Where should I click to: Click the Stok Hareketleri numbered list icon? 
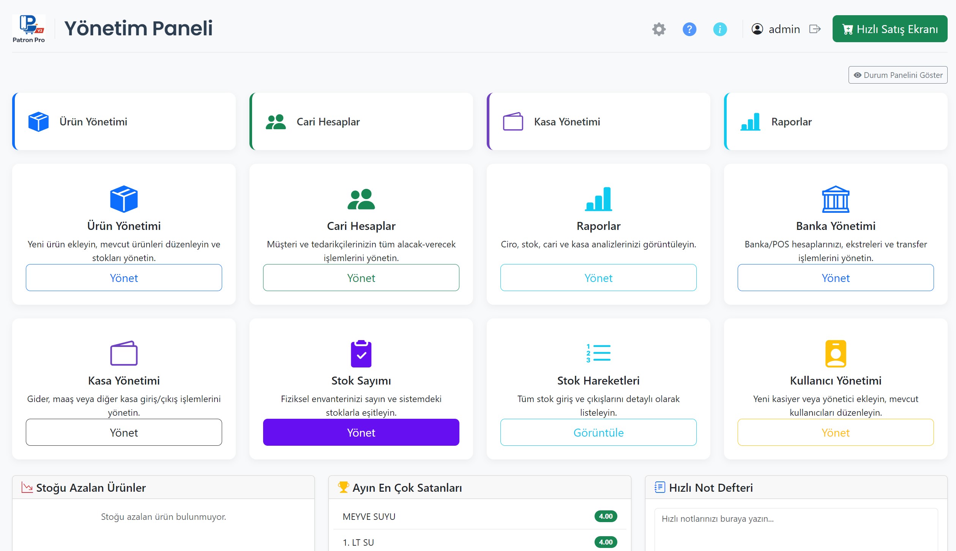click(598, 353)
